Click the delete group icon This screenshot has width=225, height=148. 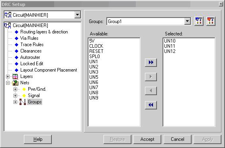[x=211, y=21]
